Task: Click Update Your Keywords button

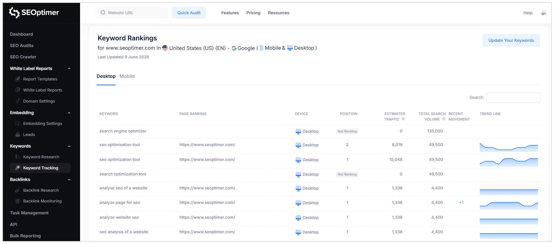Action: click(x=511, y=40)
